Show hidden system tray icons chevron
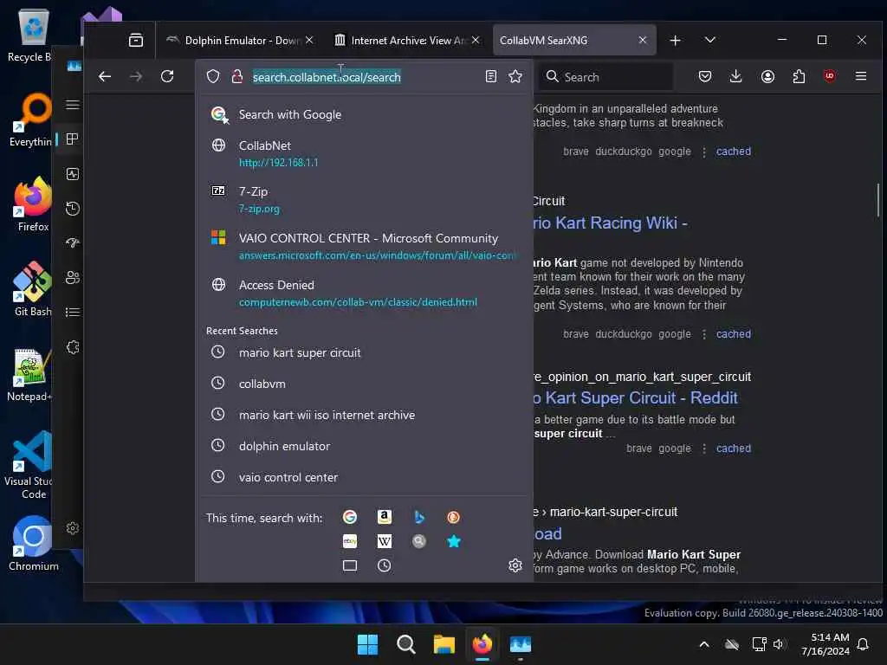887x665 pixels. [x=703, y=643]
